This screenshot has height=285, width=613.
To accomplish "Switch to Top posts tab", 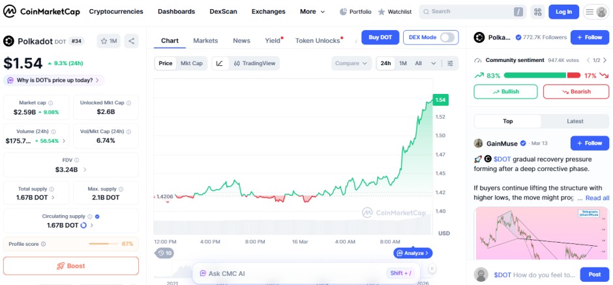I will pos(508,121).
